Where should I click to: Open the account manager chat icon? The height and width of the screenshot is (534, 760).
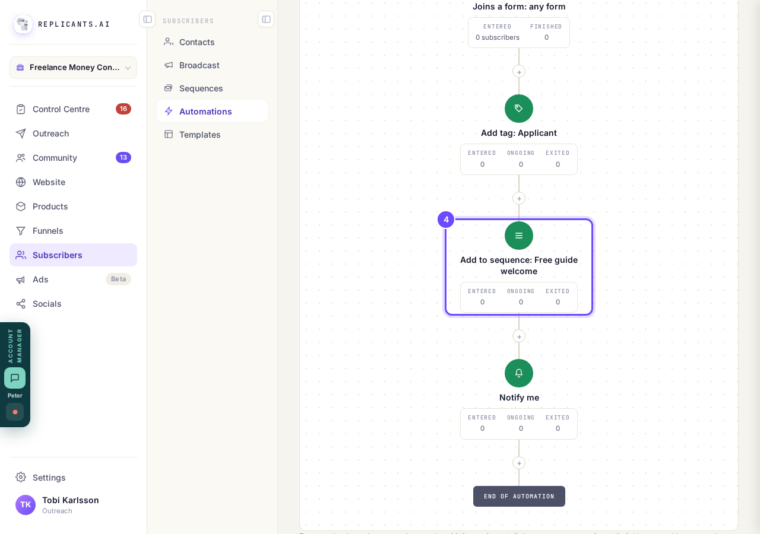[x=15, y=378]
